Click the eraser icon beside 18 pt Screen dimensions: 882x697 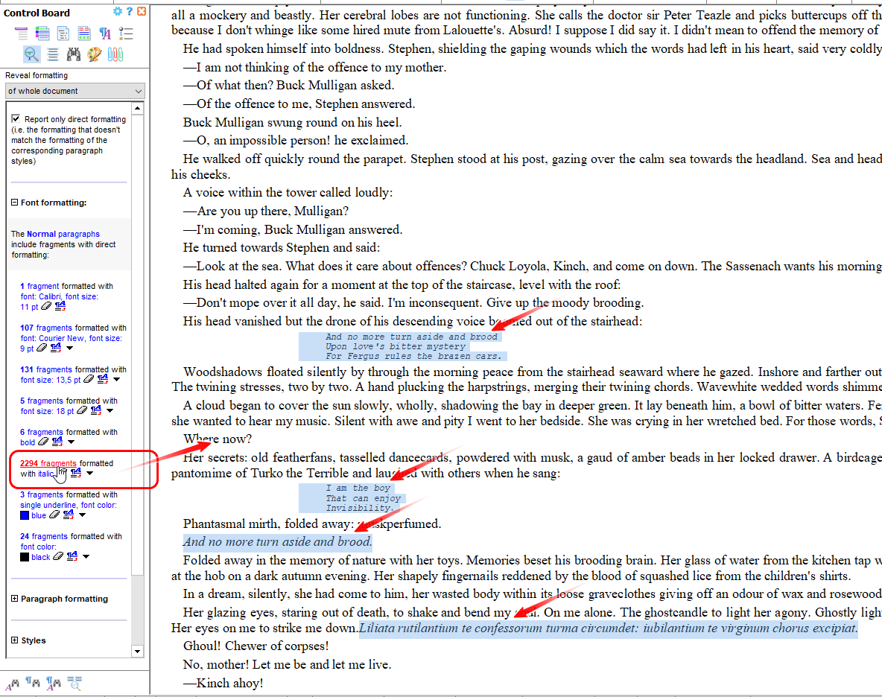click(81, 411)
